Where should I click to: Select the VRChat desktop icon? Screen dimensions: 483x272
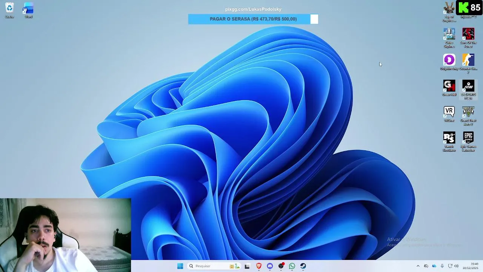coord(449,114)
